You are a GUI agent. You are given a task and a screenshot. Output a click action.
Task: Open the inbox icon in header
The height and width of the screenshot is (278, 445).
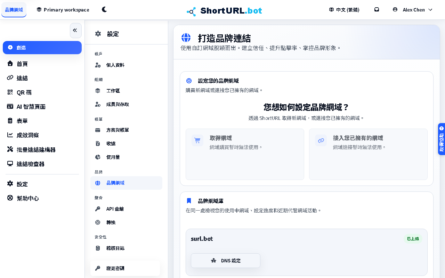click(377, 10)
